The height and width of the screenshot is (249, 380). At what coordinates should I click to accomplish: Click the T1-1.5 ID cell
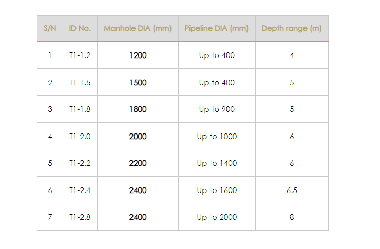pyautogui.click(x=80, y=83)
